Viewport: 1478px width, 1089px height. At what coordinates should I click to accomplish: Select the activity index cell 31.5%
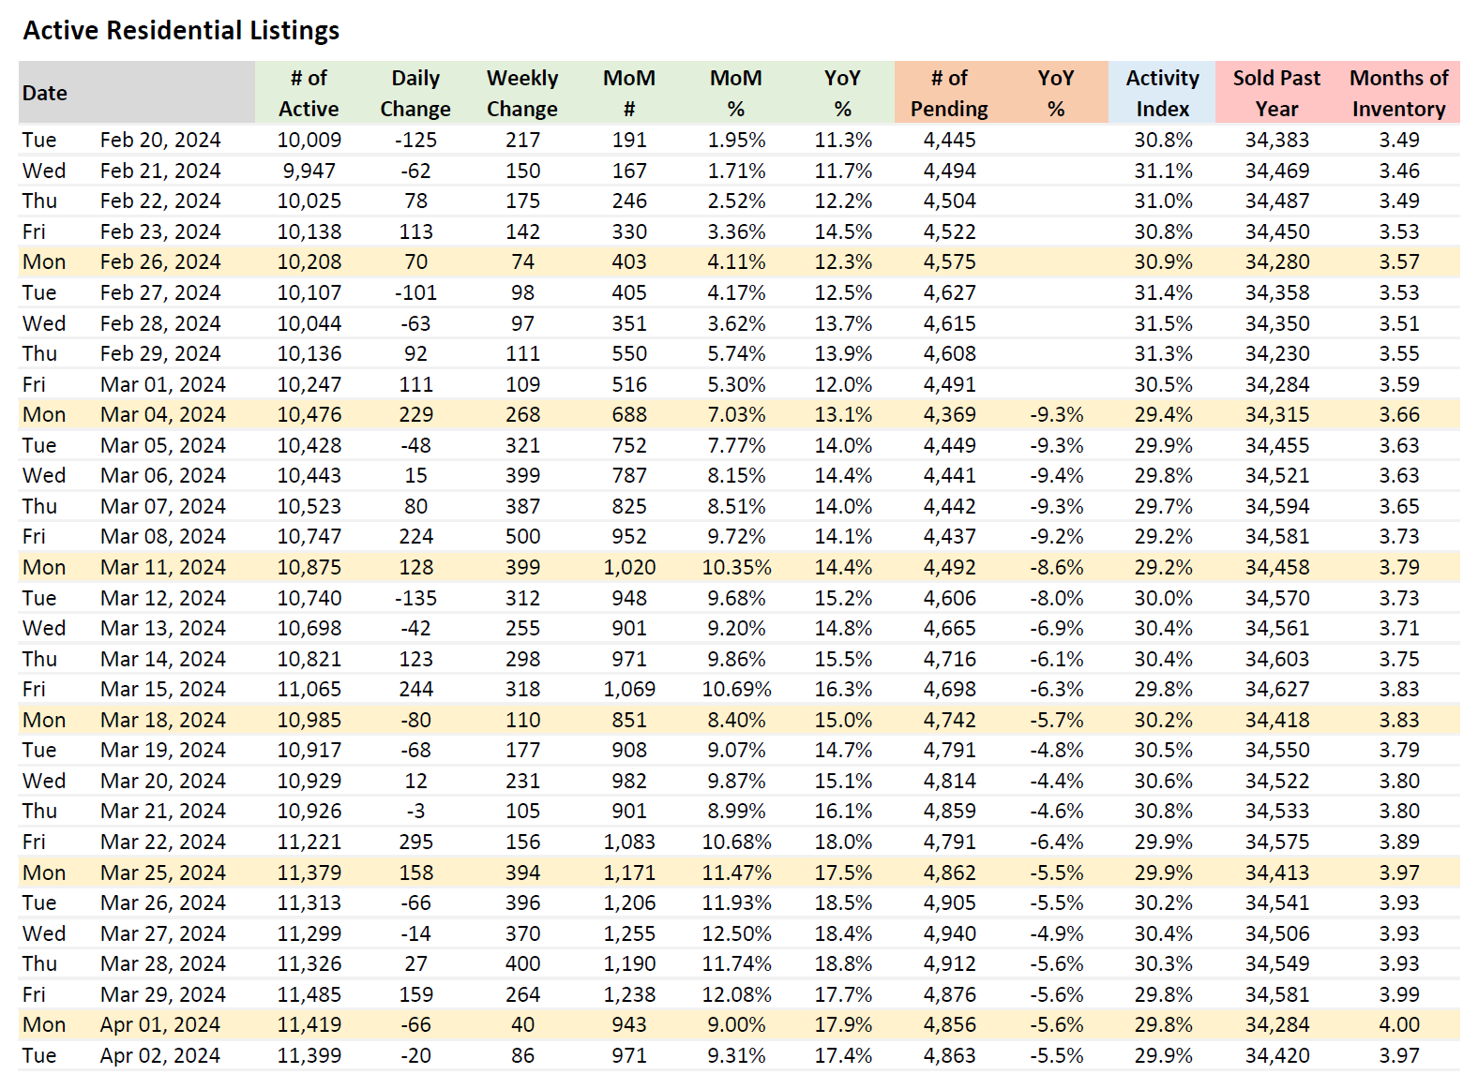pos(1163,324)
